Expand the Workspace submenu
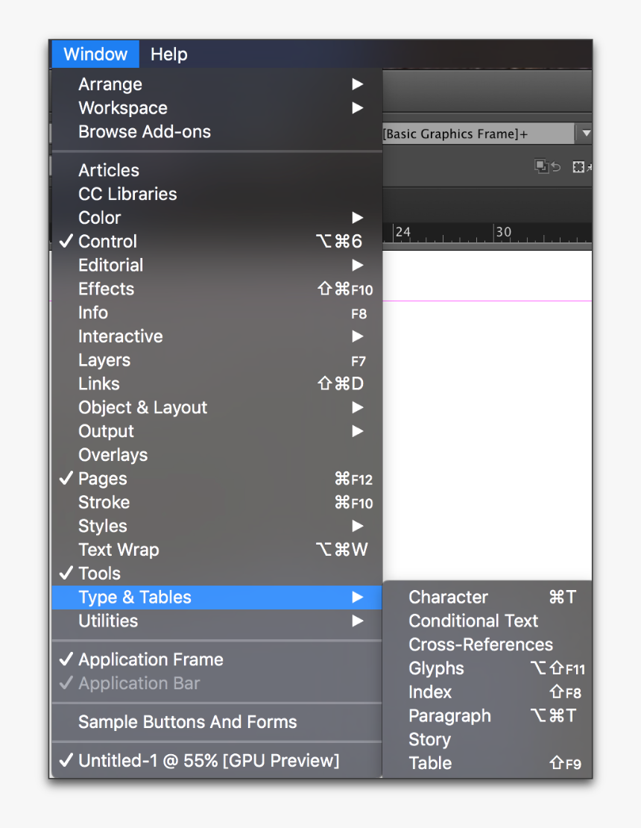This screenshot has width=641, height=828. coord(217,107)
